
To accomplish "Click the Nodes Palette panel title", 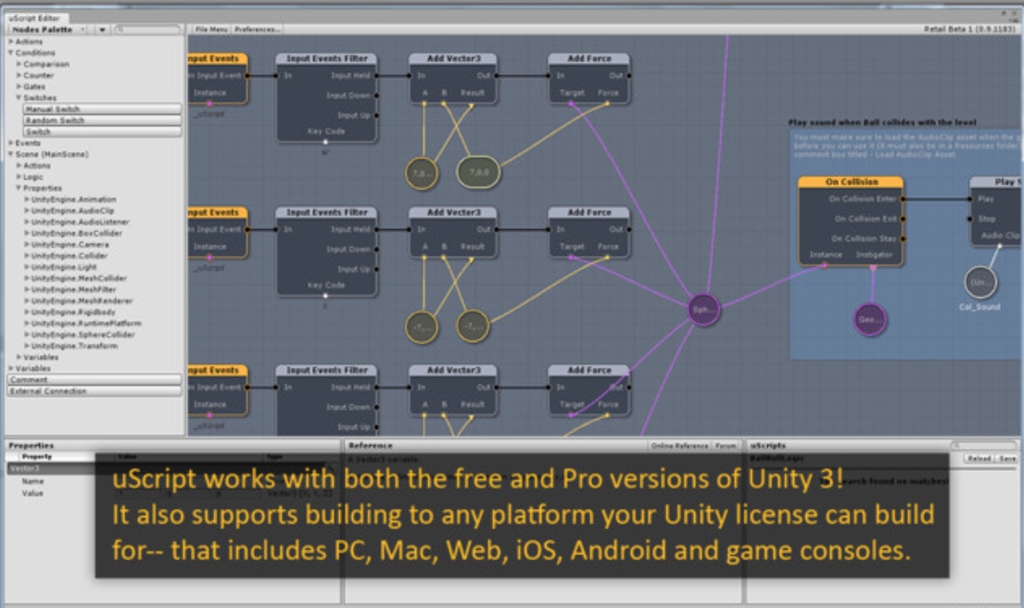I will [x=42, y=30].
